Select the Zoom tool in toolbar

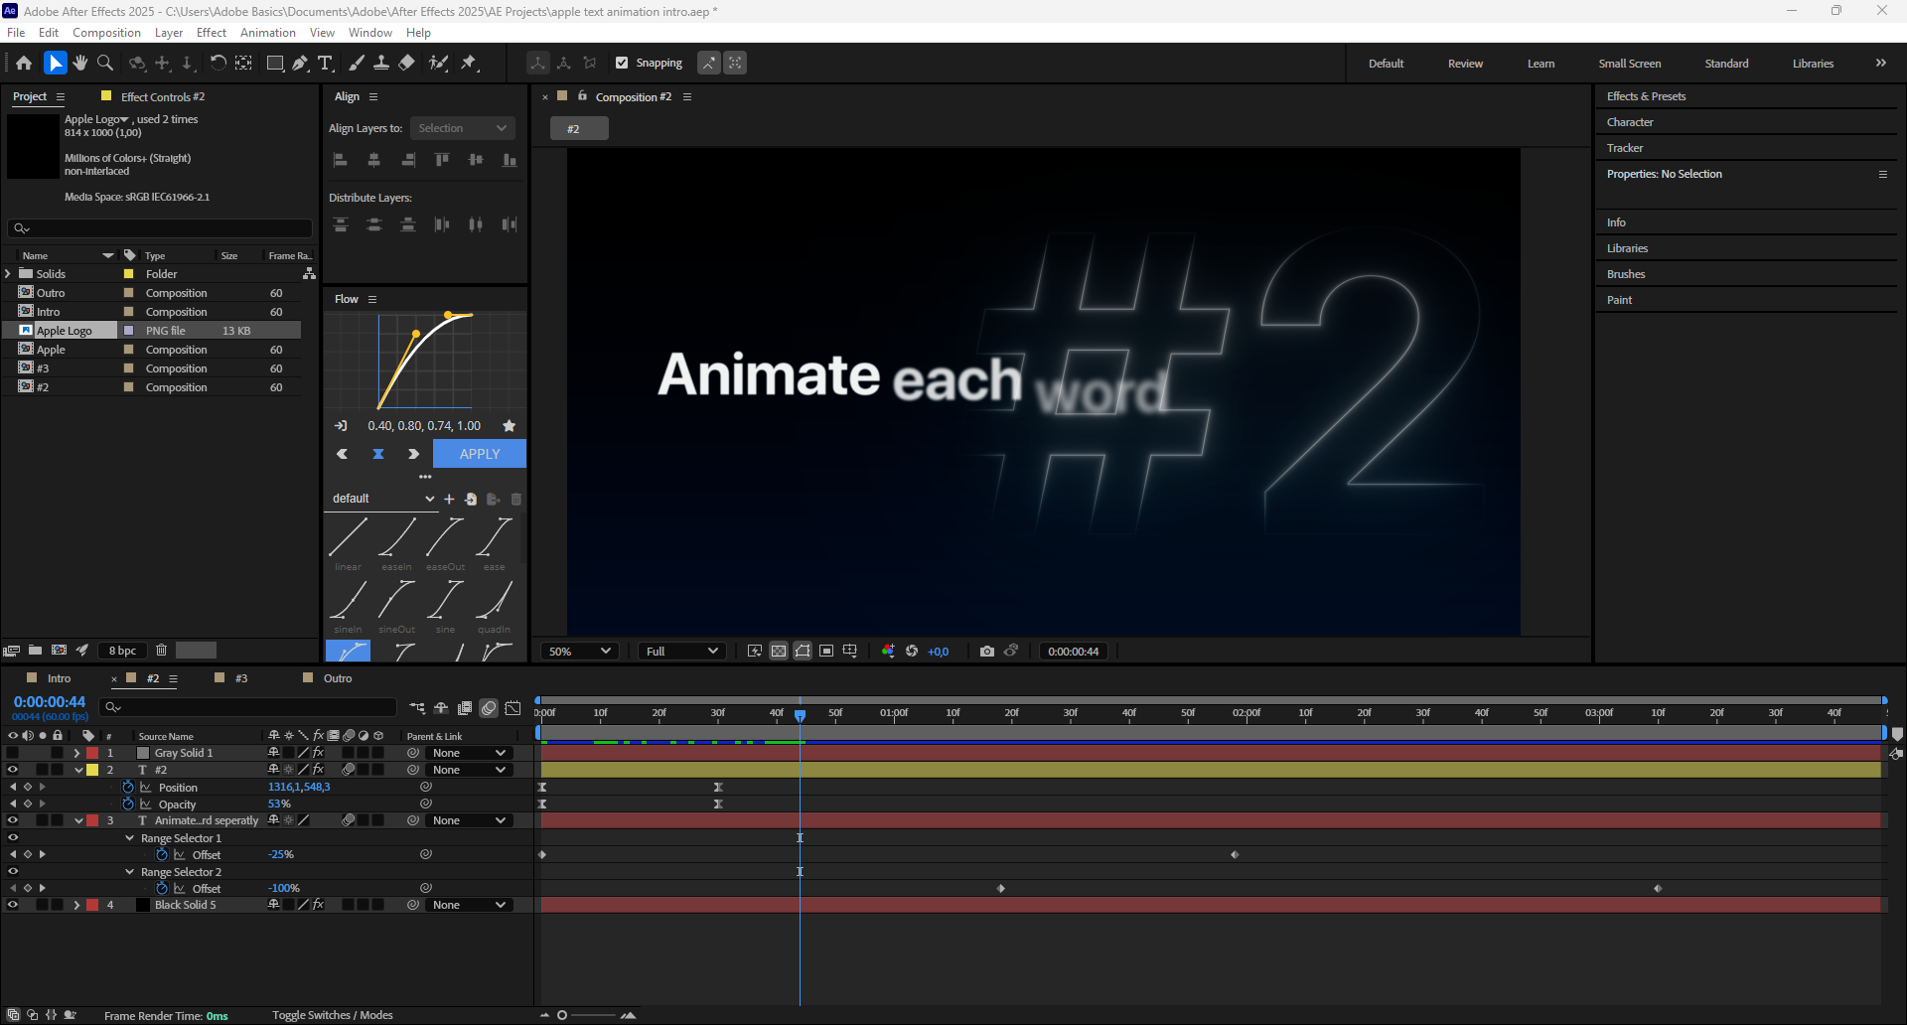105,63
